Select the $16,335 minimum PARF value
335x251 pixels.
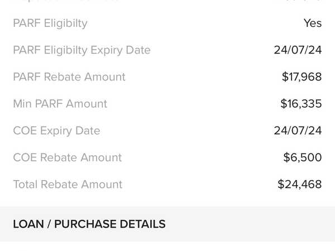coord(301,104)
